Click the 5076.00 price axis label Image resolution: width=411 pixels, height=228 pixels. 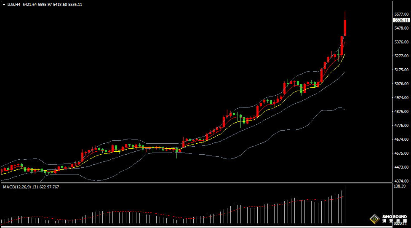click(x=400, y=84)
